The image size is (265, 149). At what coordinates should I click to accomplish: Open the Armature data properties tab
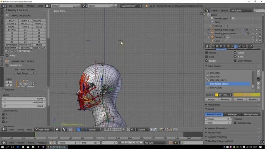tap(236, 46)
